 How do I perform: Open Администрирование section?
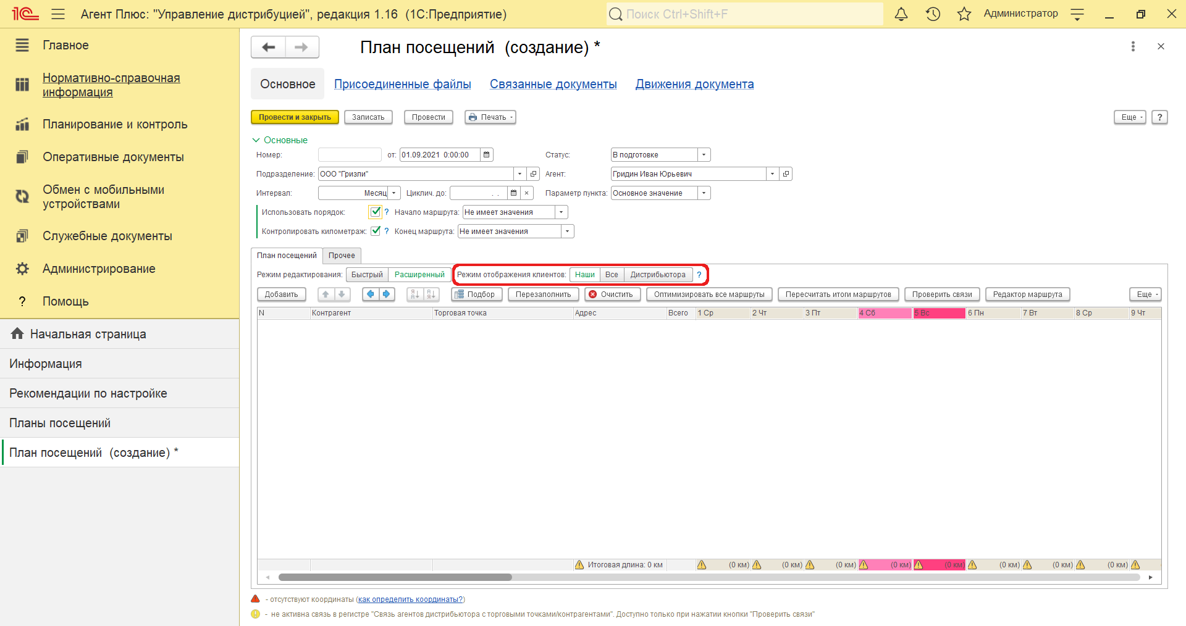(99, 269)
